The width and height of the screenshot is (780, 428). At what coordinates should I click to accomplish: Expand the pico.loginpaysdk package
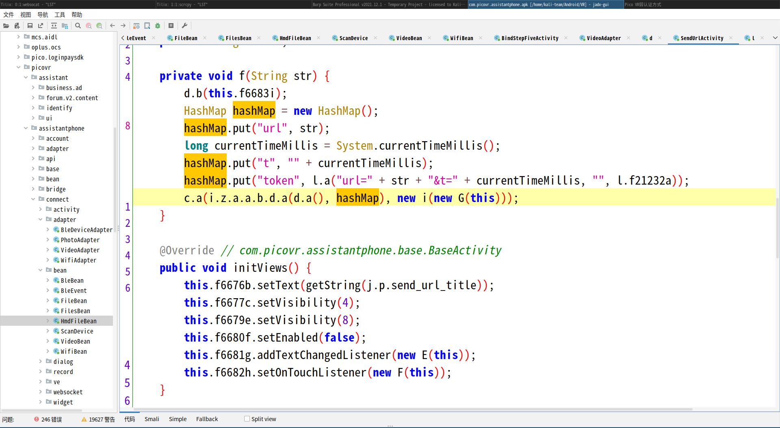(x=18, y=57)
